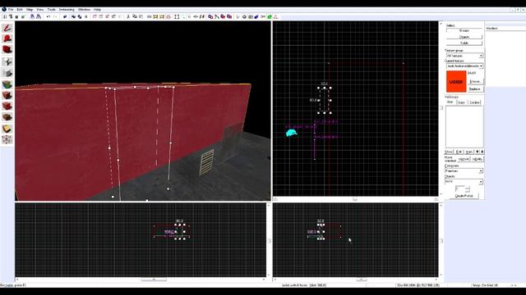The width and height of the screenshot is (526, 295).
Task: Click the Cut toolbar icon
Action: point(128,16)
